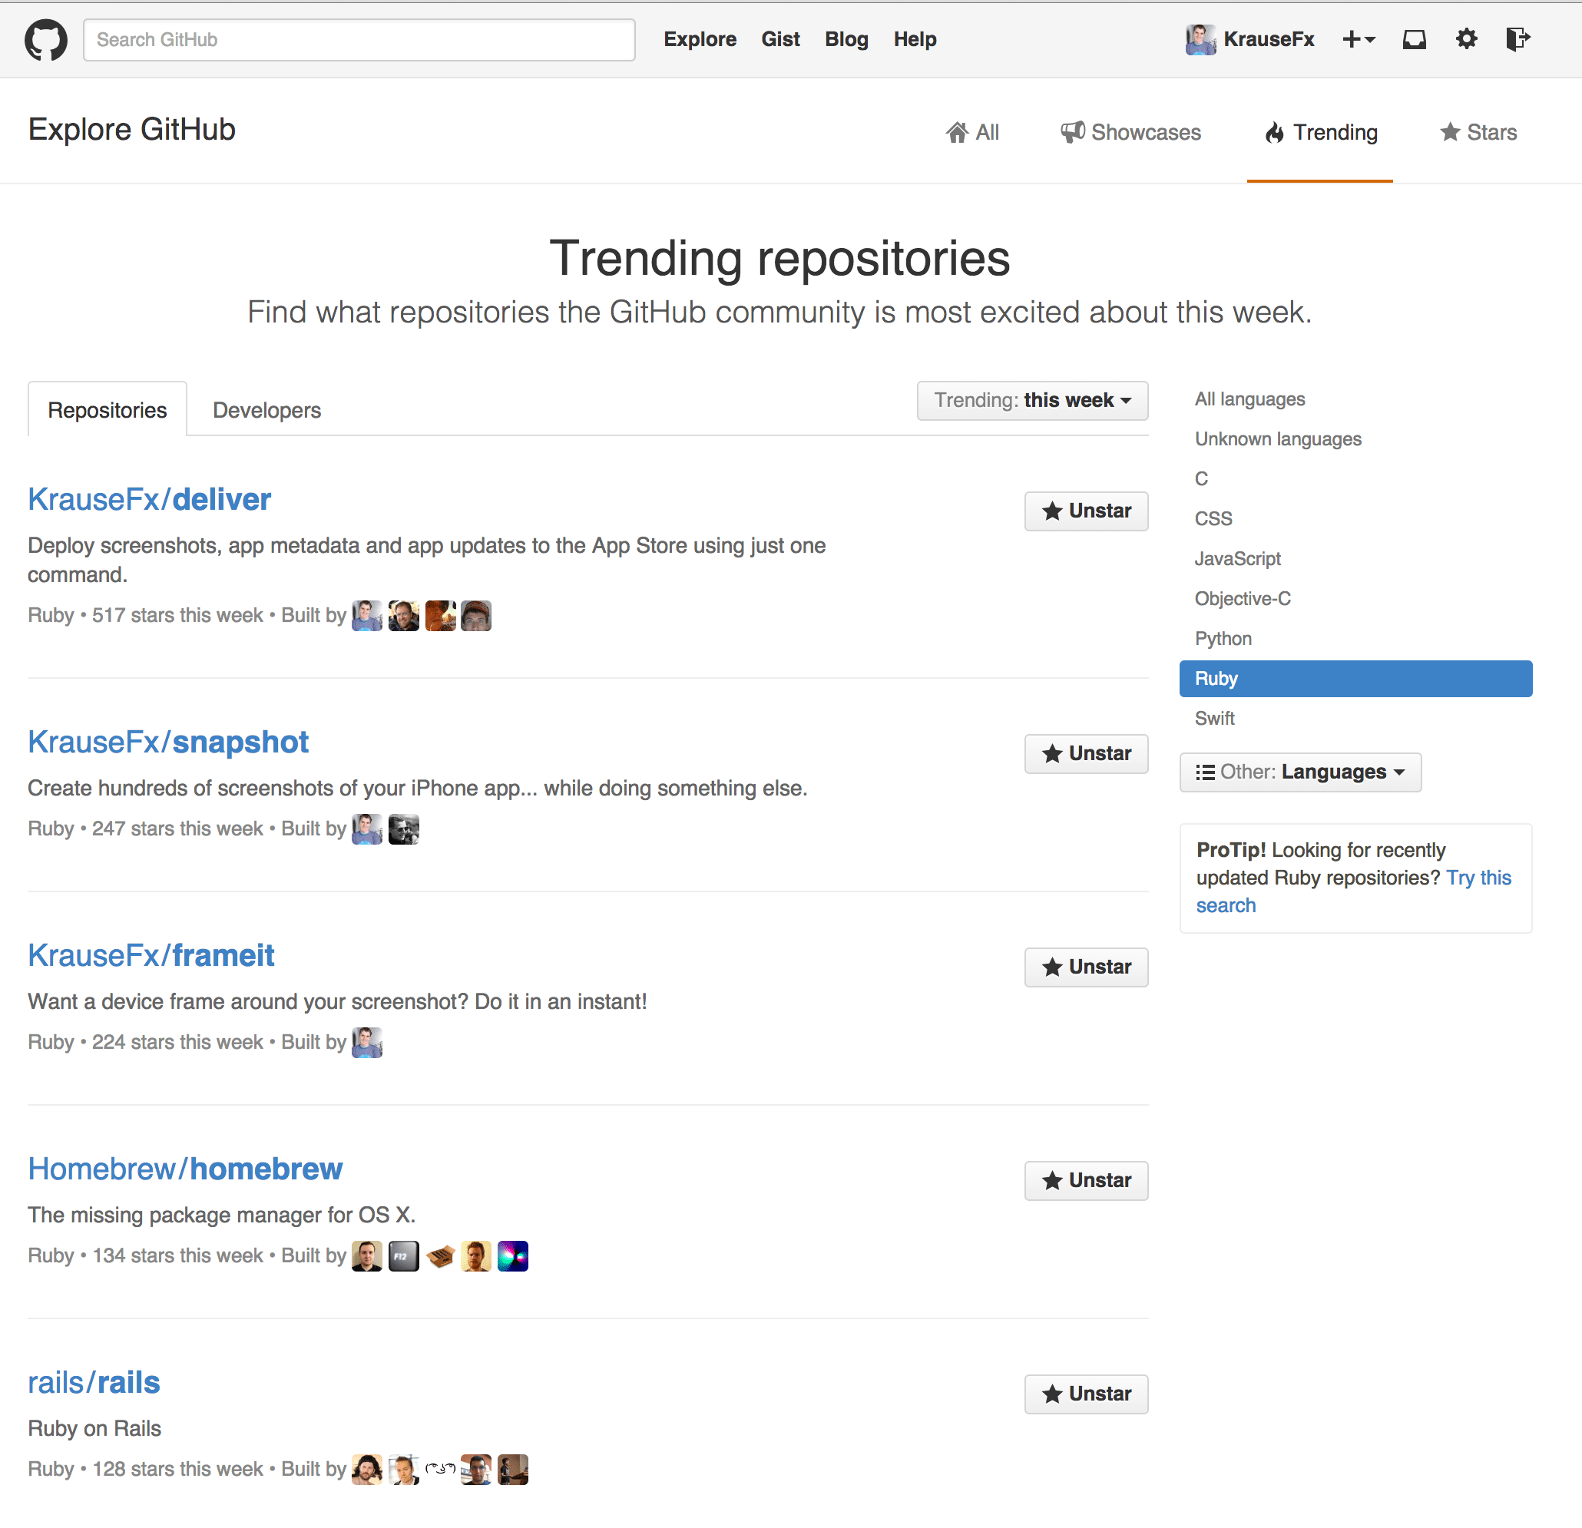Expand the Trending: this week dropdown
Screen dimensions: 1582x1528
[x=1032, y=400]
